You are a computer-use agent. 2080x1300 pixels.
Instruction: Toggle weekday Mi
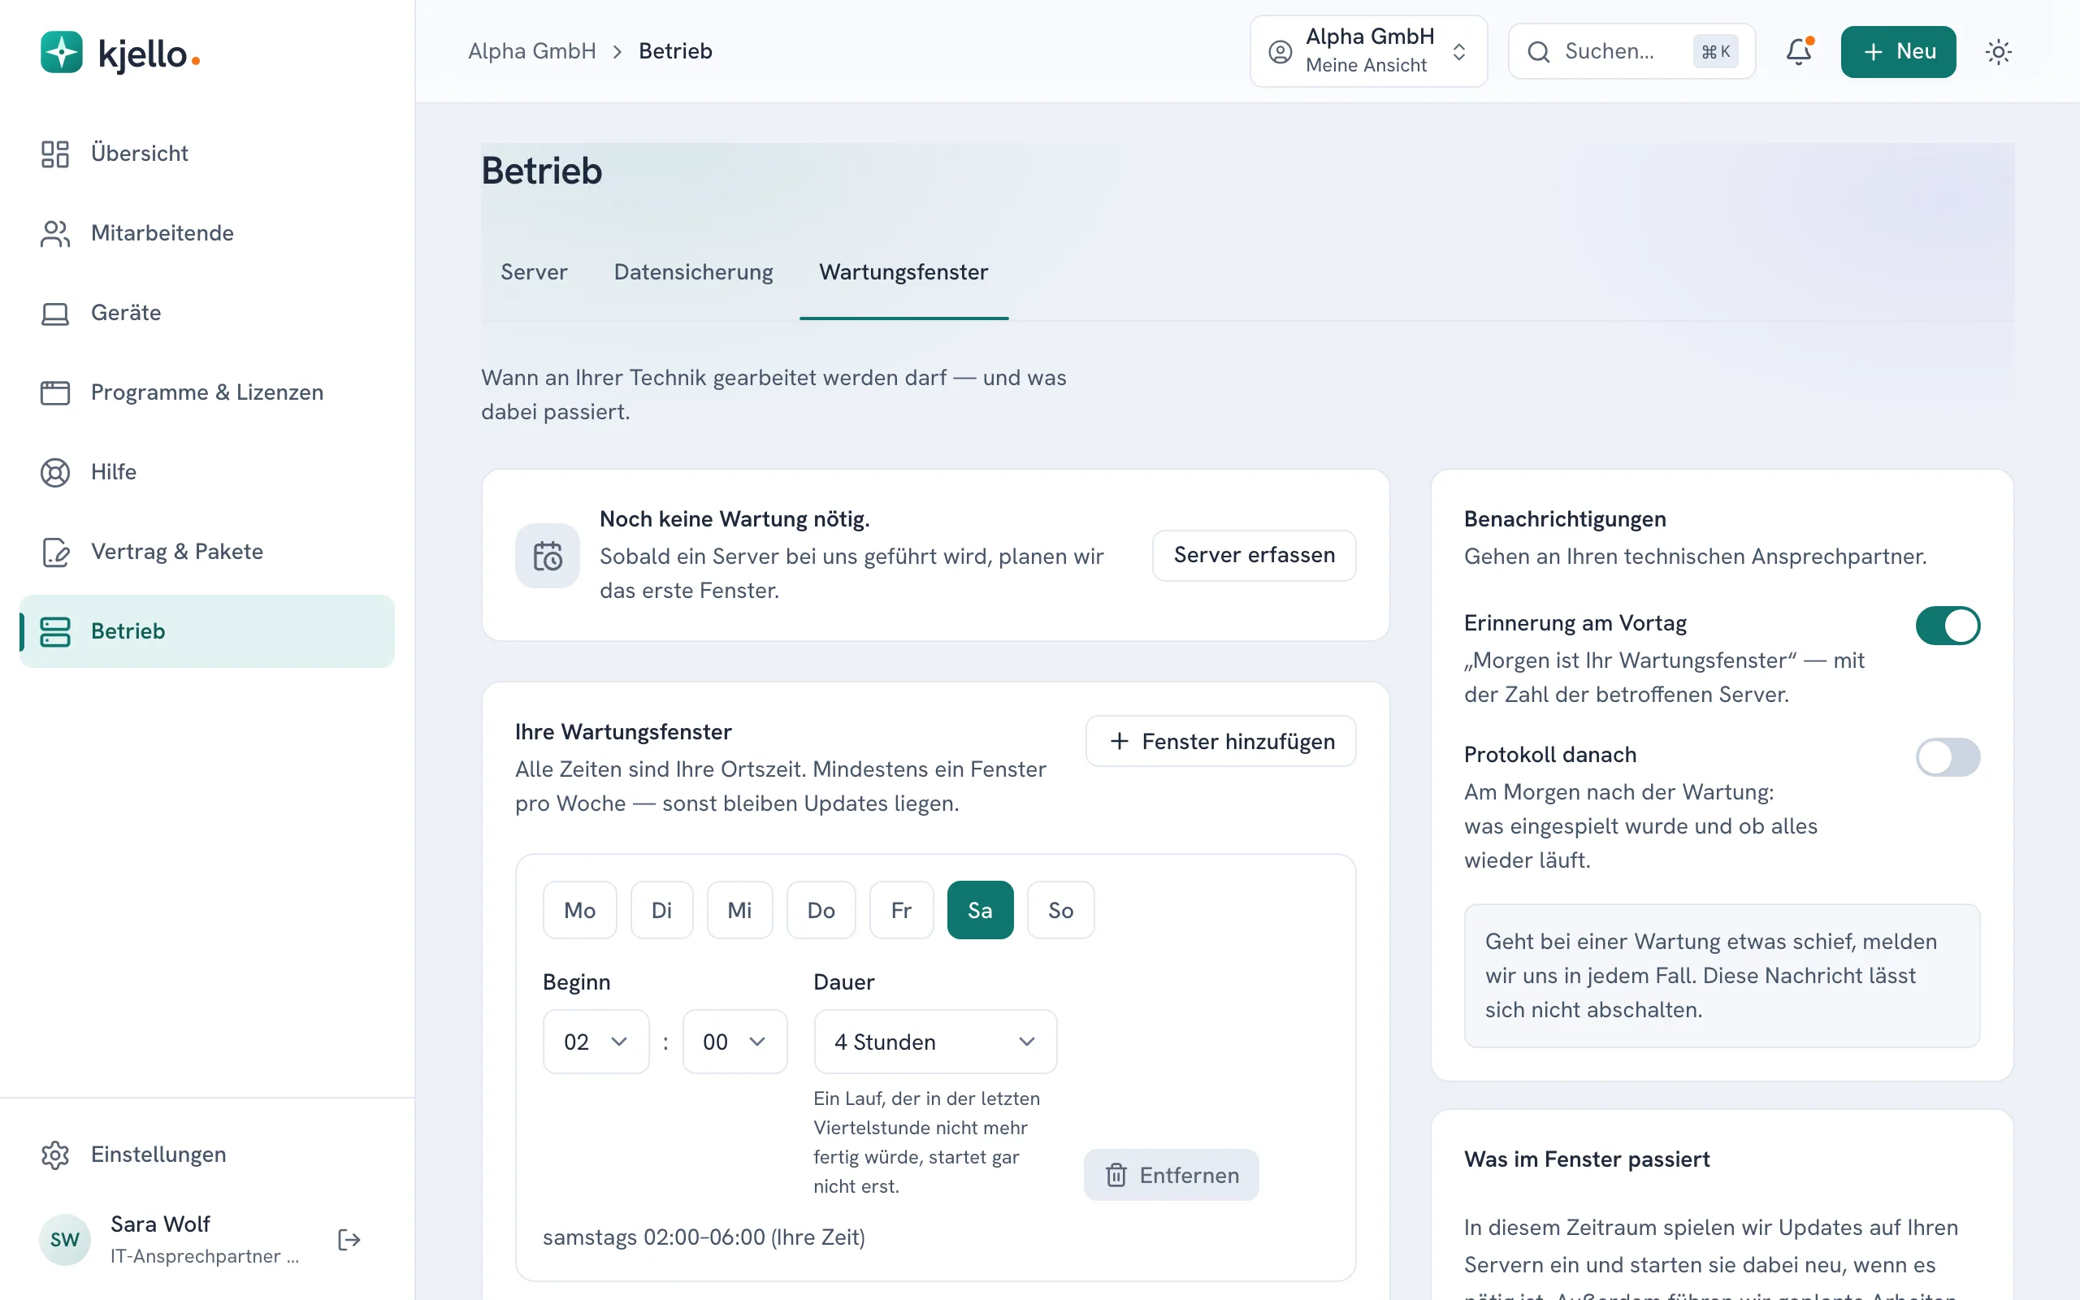pos(740,910)
